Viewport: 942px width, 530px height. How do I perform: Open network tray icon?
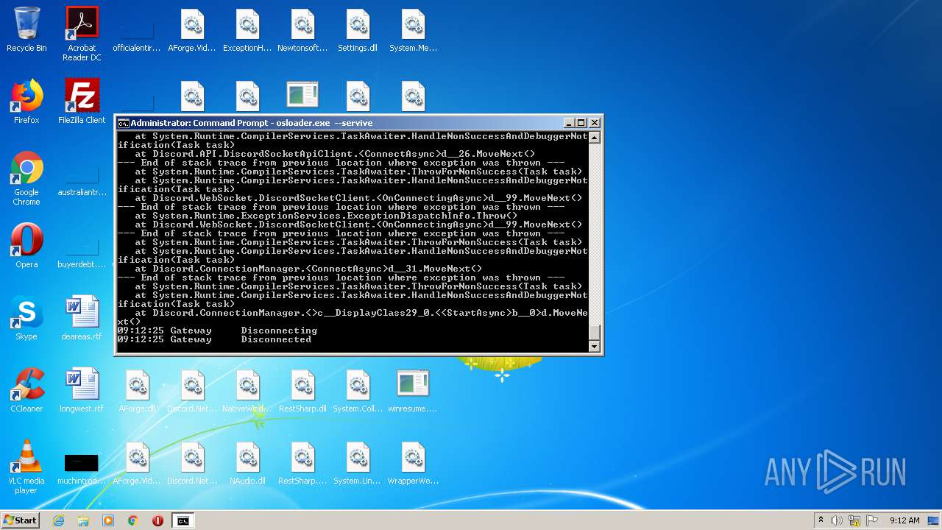854,520
